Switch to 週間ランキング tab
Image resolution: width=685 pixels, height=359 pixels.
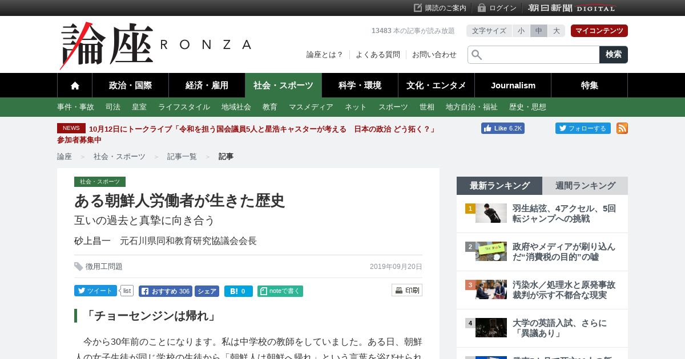[x=585, y=186]
